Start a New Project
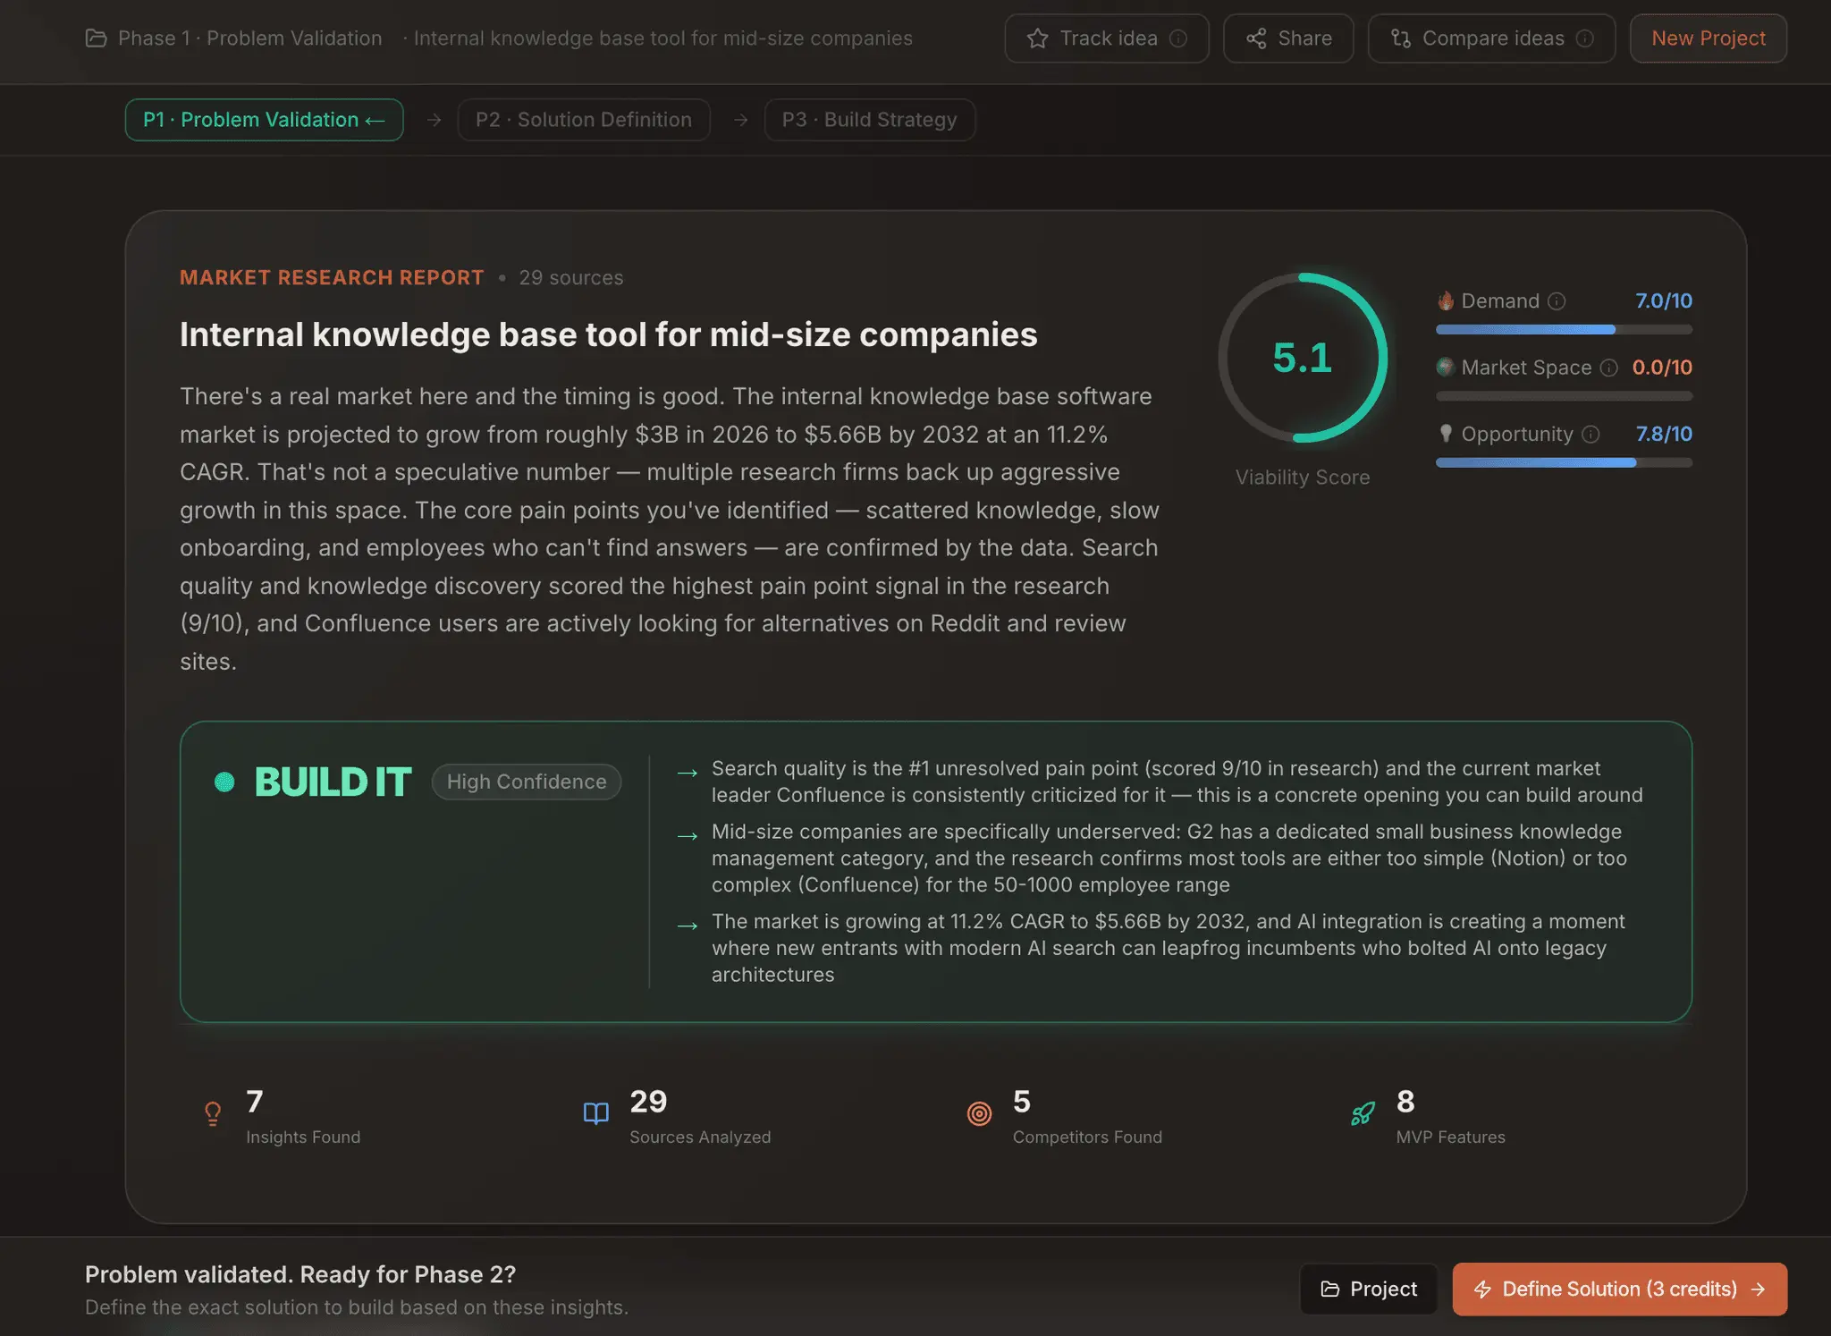This screenshot has width=1831, height=1336. [x=1708, y=38]
